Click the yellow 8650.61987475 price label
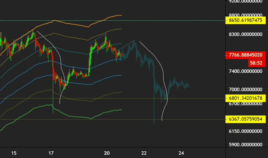 pyautogui.click(x=246, y=20)
